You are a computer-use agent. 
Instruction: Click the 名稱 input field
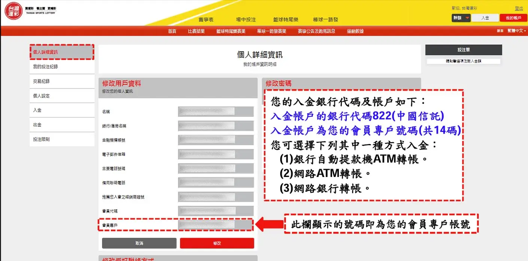pyautogui.click(x=216, y=112)
